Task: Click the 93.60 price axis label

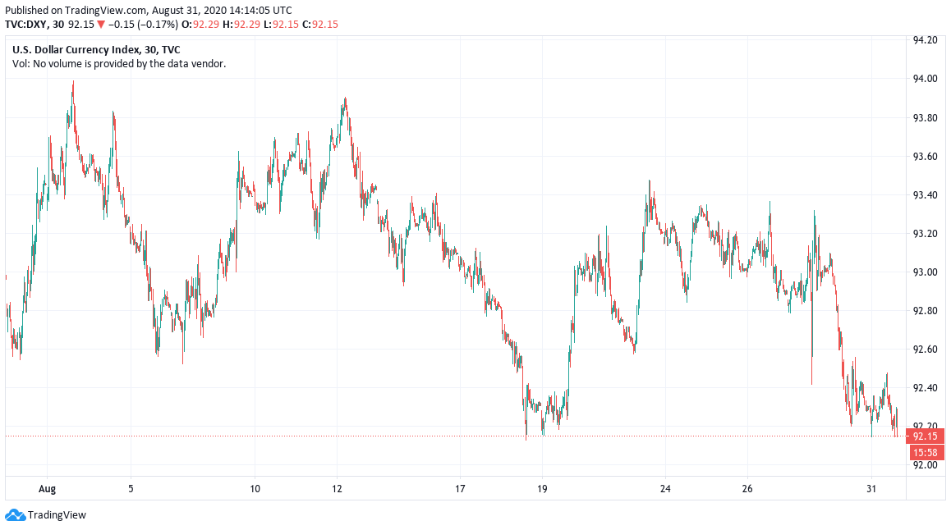Action: coord(925,156)
